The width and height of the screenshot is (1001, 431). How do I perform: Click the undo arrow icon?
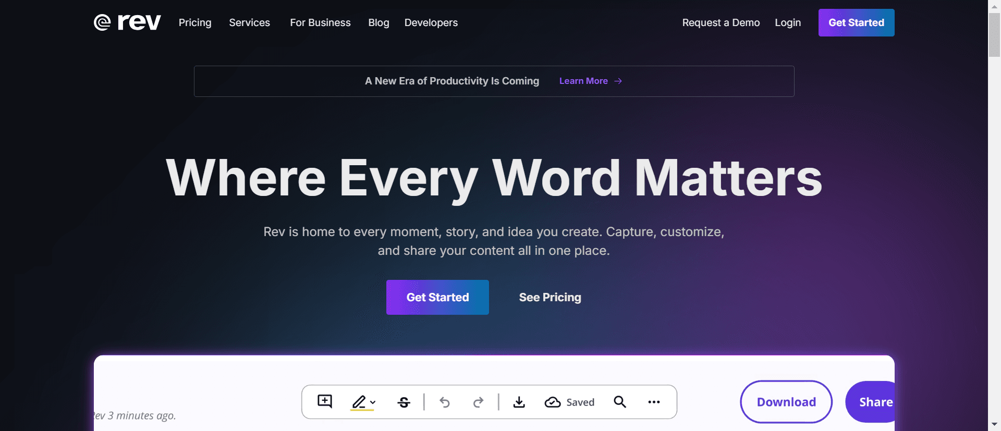(445, 402)
